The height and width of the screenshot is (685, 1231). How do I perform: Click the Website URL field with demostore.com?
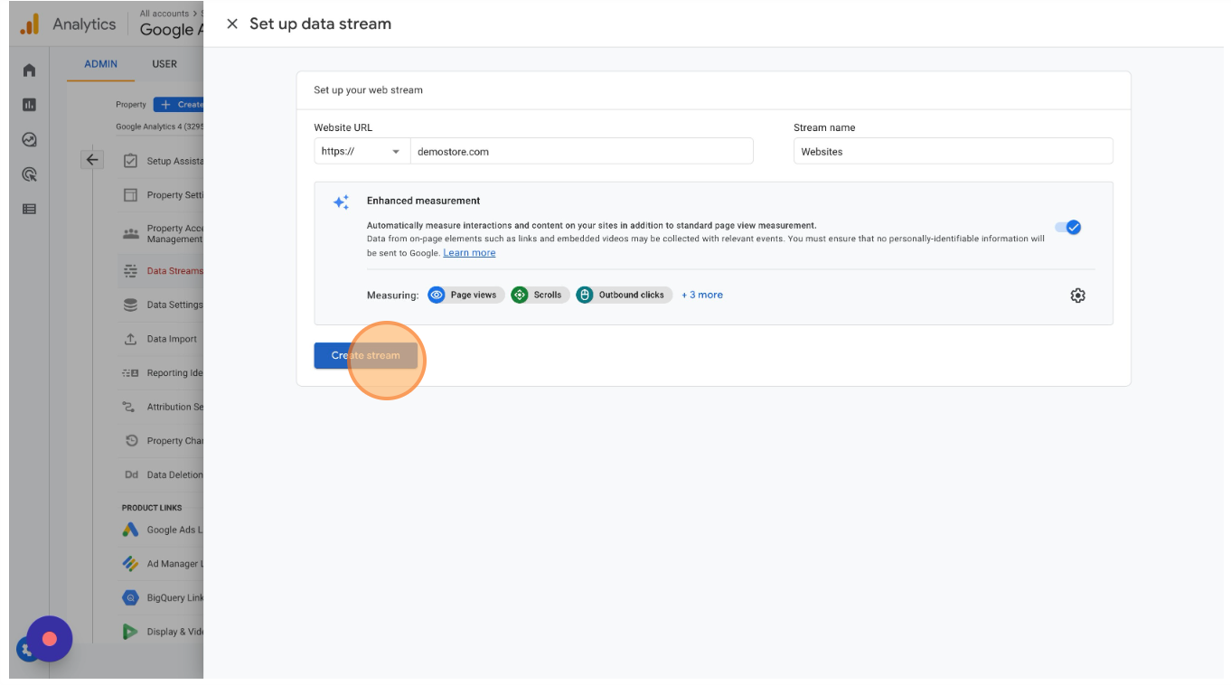pos(582,152)
